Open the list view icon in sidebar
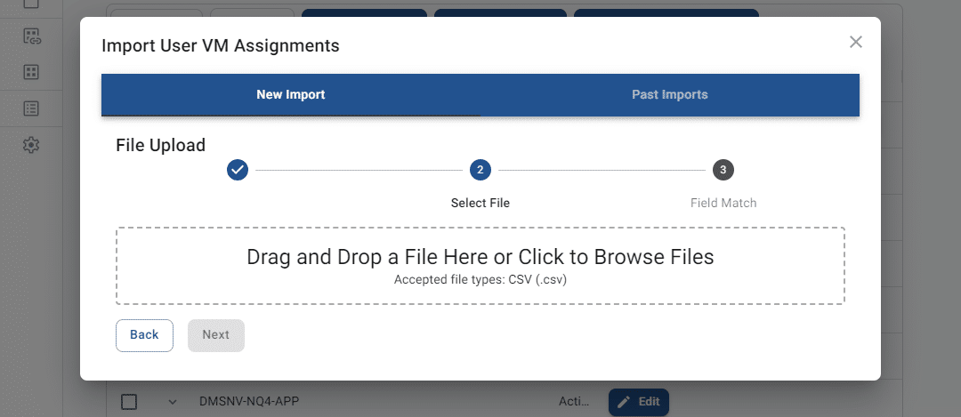The width and height of the screenshot is (961, 417). click(31, 108)
